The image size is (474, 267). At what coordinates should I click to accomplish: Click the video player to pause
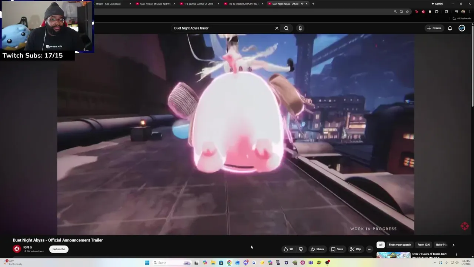[236, 134]
